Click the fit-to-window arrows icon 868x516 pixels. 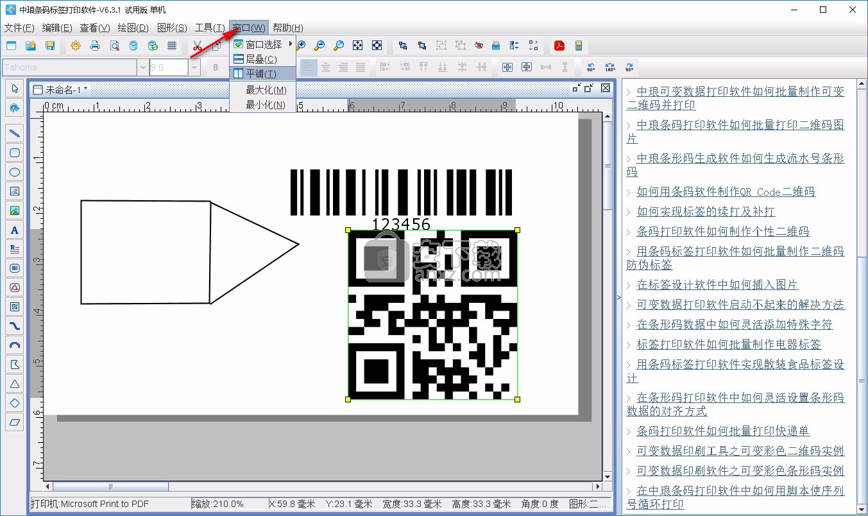click(358, 46)
